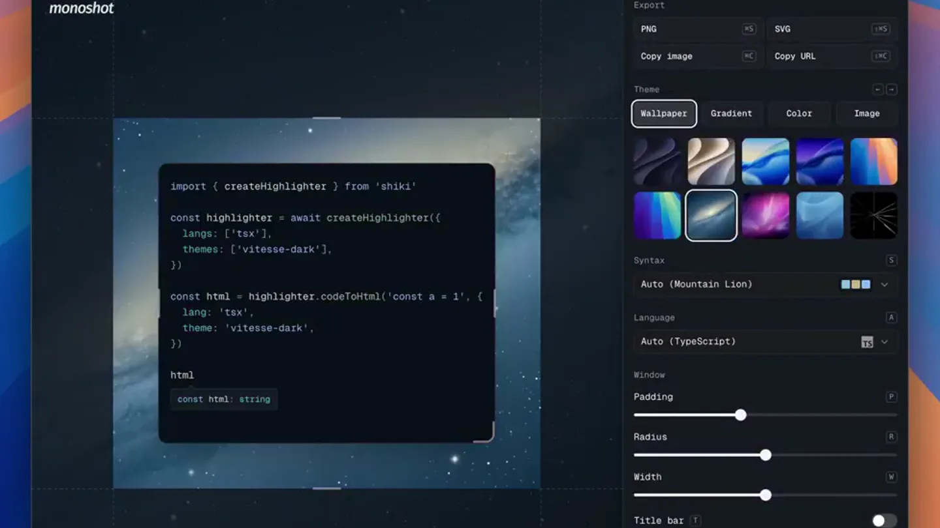This screenshot has height=528, width=940.
Task: Export the snippet as SVG
Action: click(832, 29)
